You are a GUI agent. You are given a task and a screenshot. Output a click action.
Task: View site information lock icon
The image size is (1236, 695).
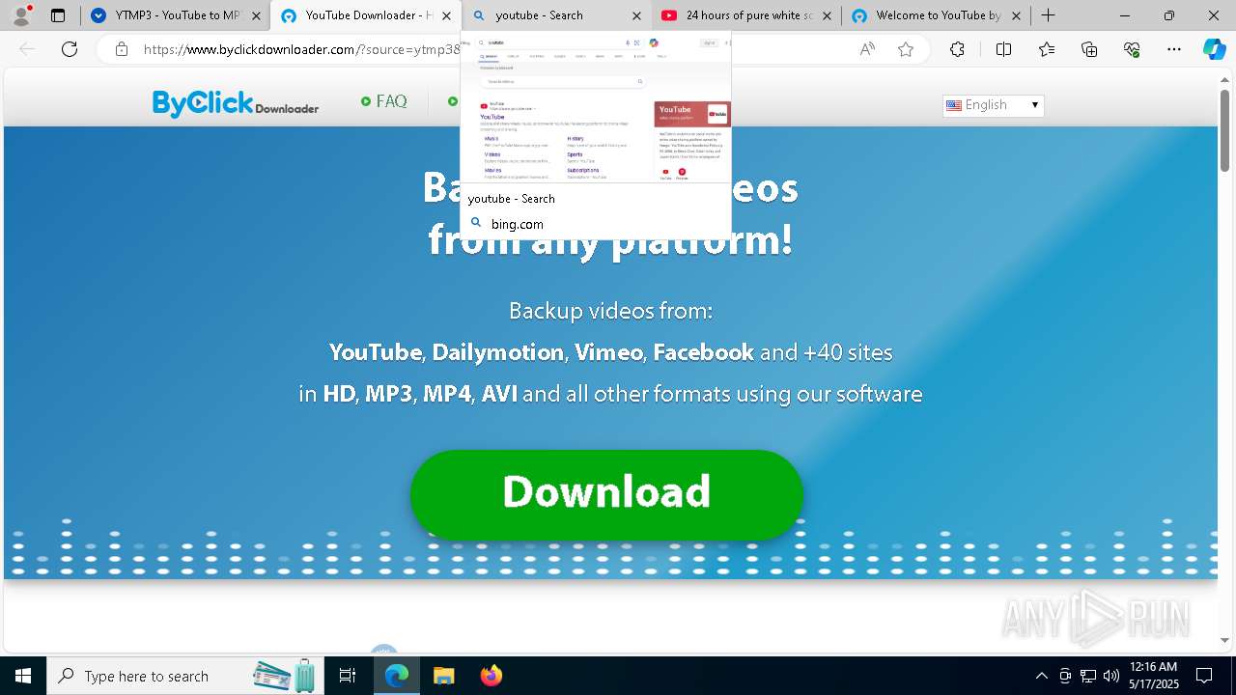pyautogui.click(x=122, y=49)
